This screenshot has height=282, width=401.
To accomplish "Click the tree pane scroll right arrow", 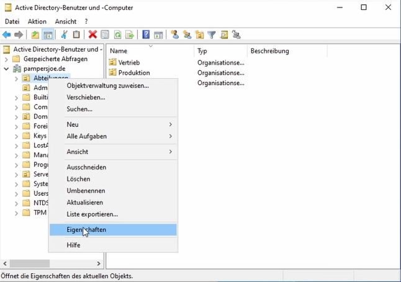I will [99, 263].
